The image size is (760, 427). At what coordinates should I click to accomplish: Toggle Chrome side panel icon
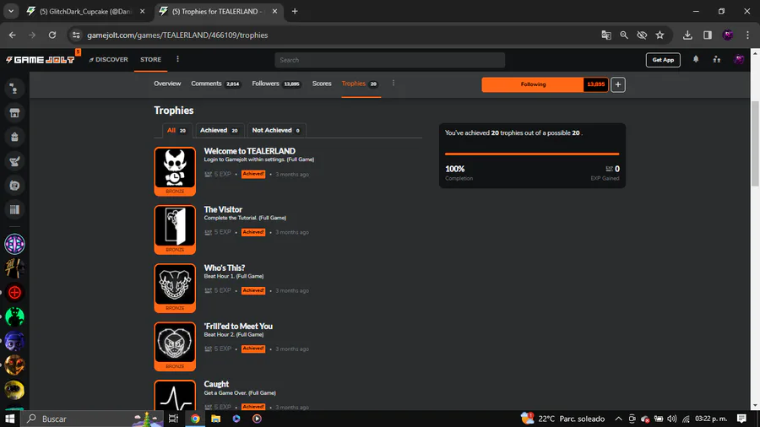708,35
